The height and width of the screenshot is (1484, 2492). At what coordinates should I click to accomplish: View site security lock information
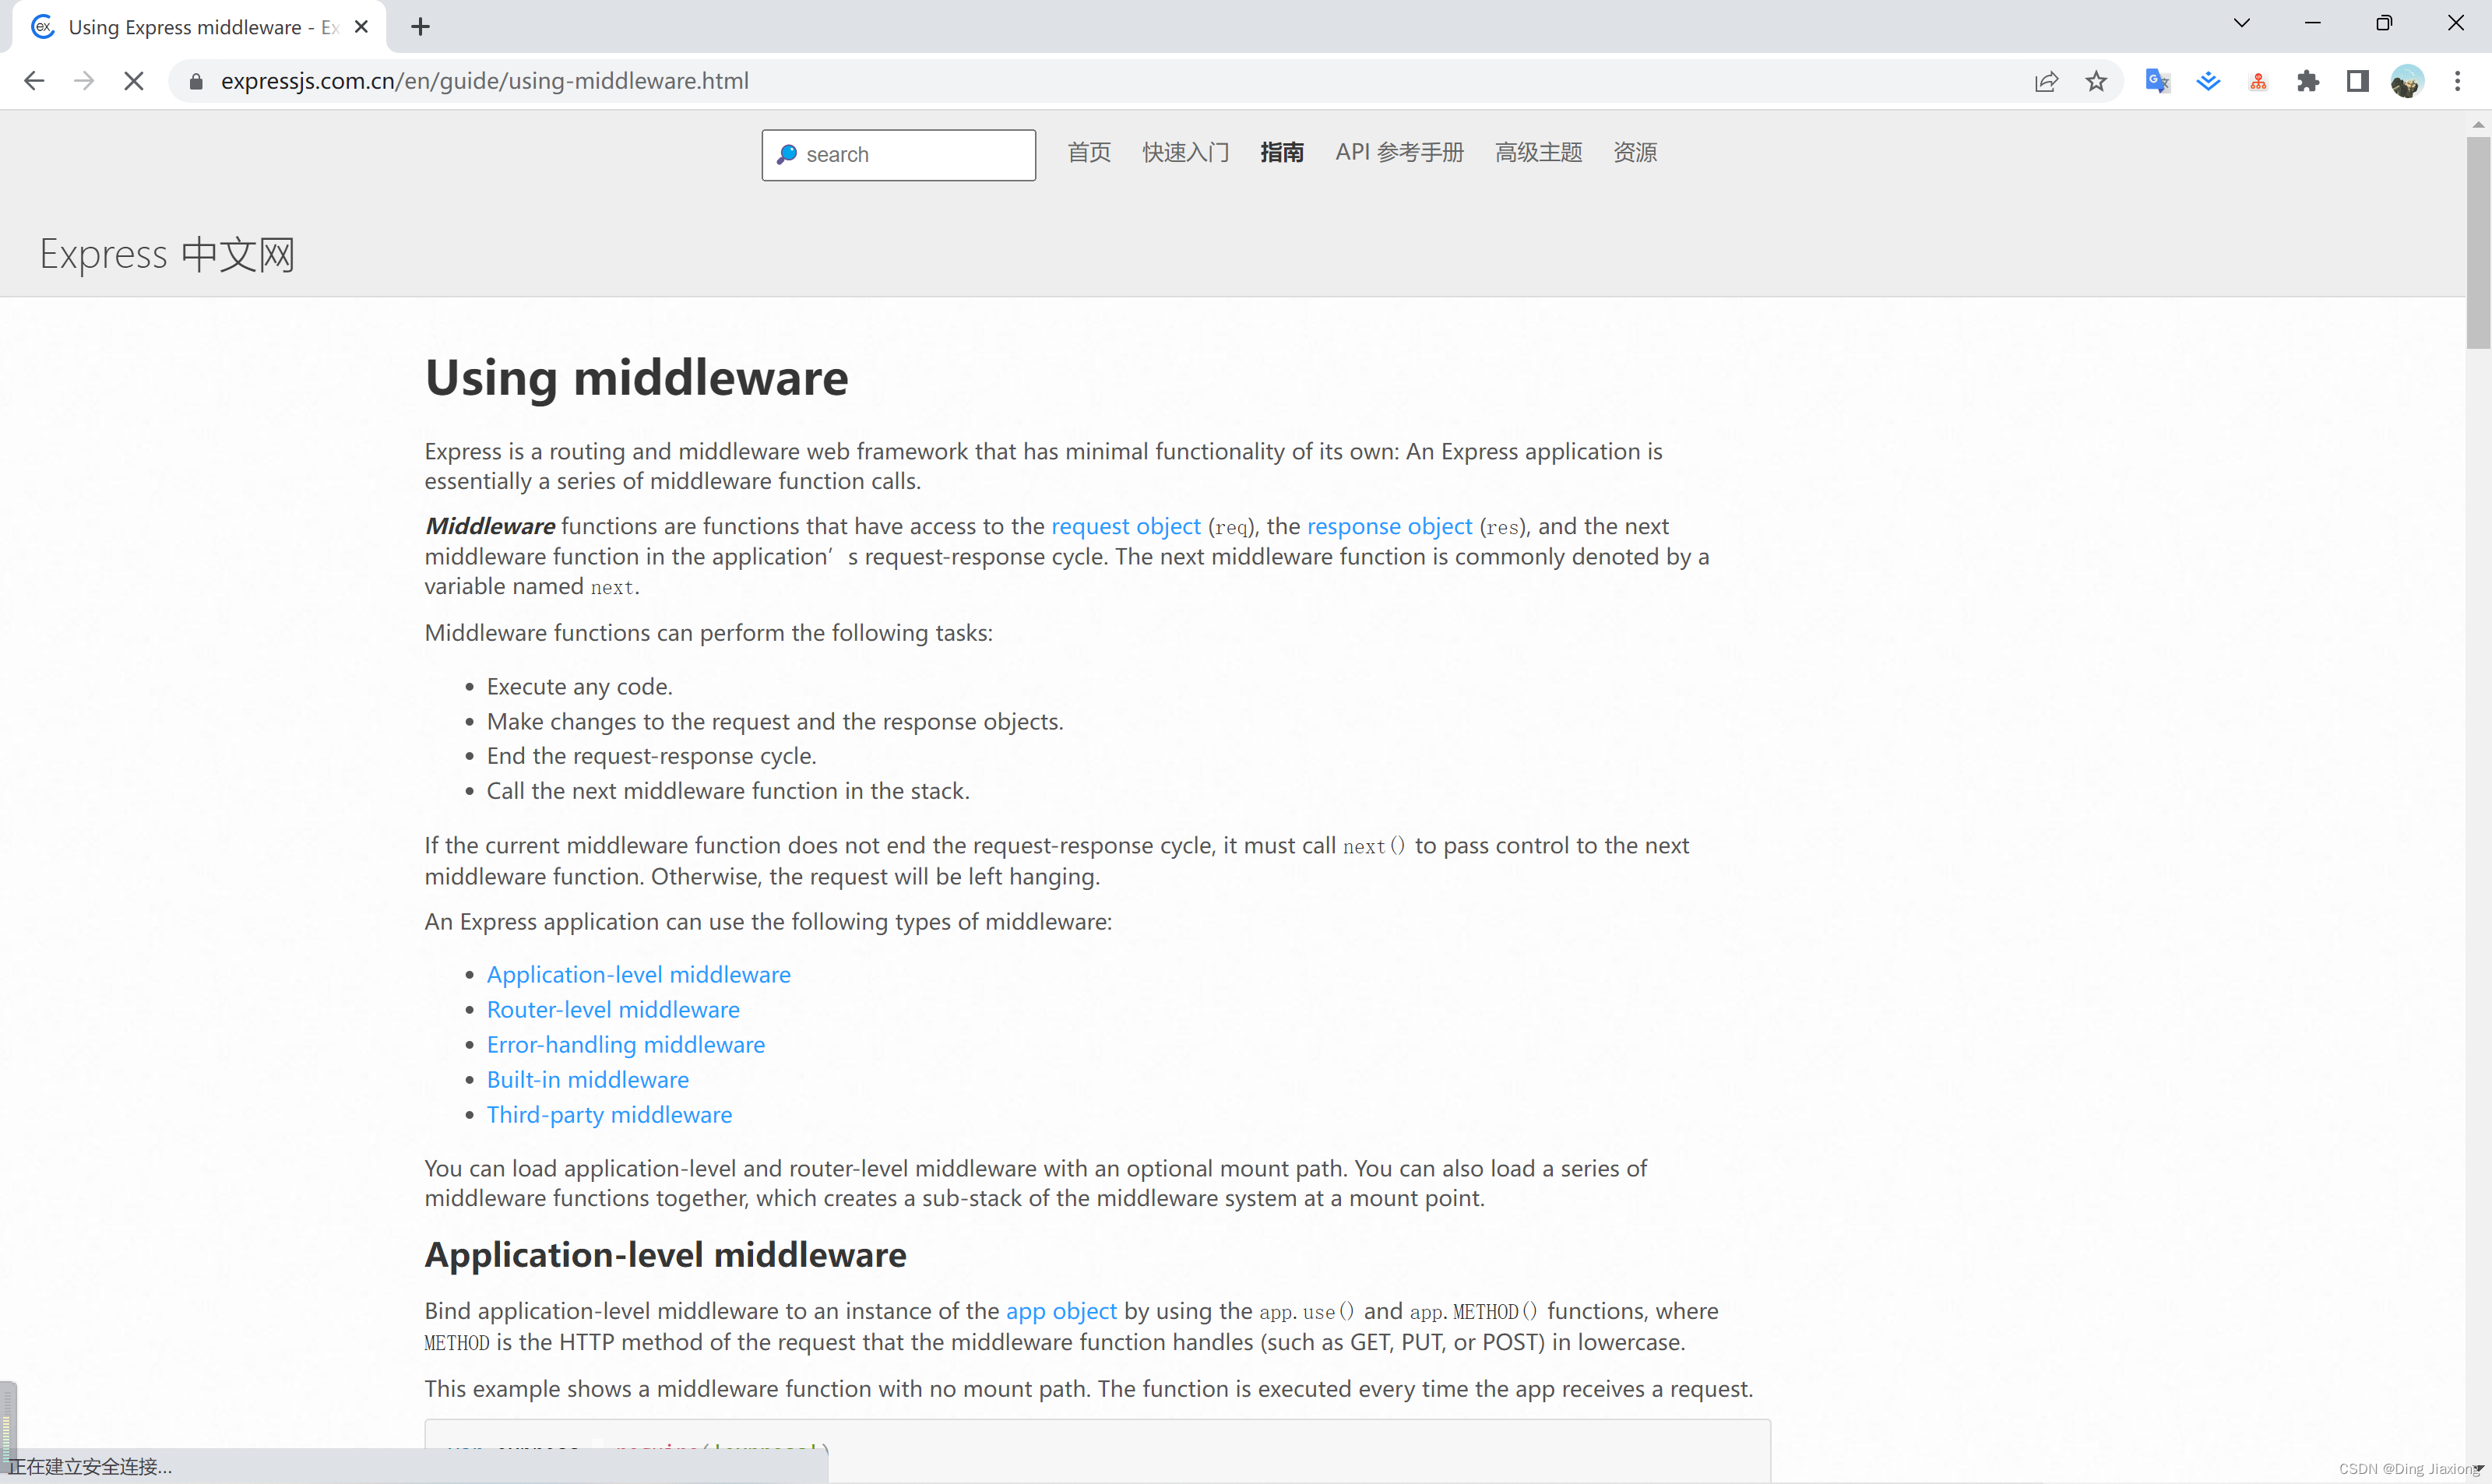click(x=196, y=81)
